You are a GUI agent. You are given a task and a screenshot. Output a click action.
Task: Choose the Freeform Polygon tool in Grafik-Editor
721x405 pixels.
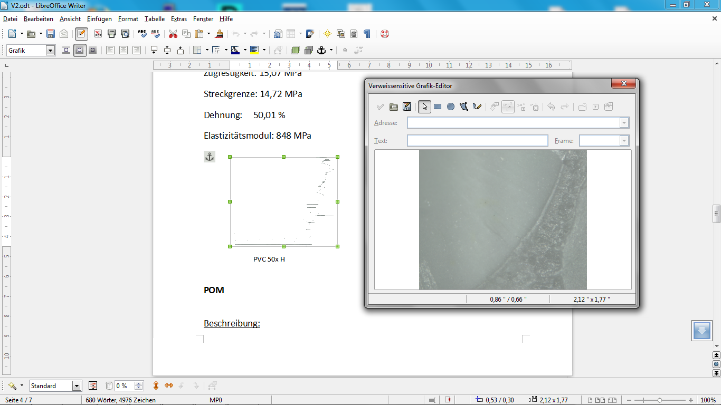(x=477, y=107)
